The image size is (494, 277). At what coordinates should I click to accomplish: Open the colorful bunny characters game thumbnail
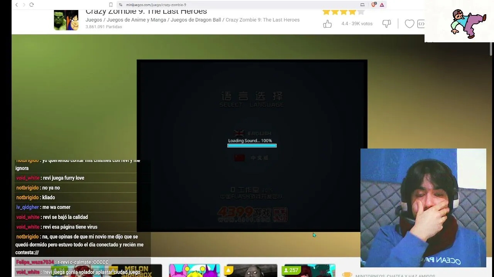point(195,270)
